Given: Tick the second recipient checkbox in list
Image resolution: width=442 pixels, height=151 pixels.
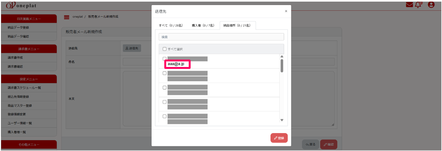Looking at the screenshot, I should tap(165, 73).
